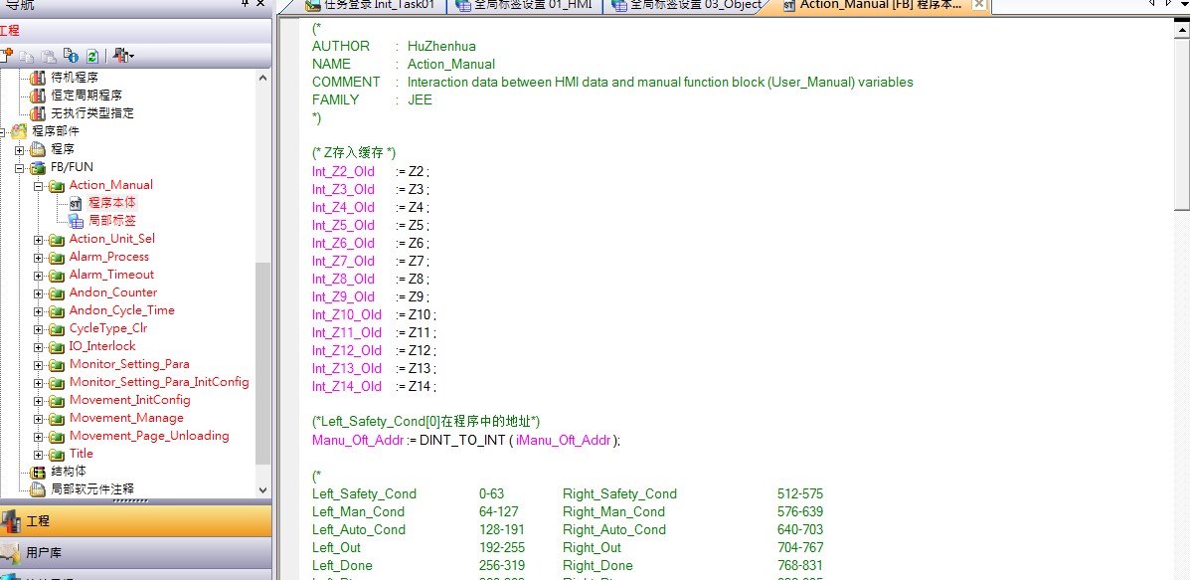Screen dimensions: 1190x580
Task: Click the 程序本体 ST program icon
Action: coord(76,203)
